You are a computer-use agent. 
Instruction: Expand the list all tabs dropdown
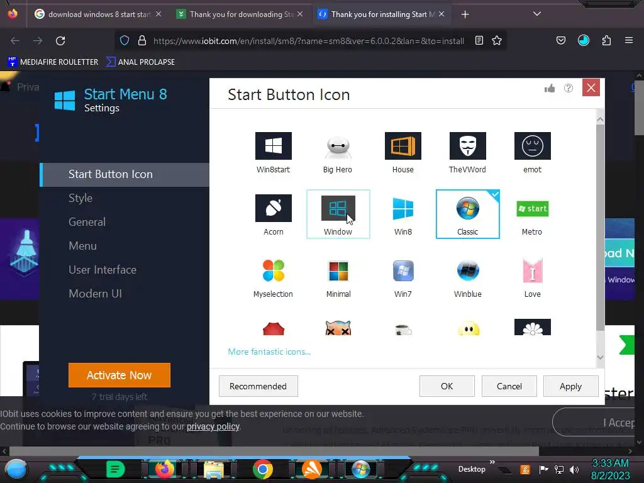tap(537, 14)
